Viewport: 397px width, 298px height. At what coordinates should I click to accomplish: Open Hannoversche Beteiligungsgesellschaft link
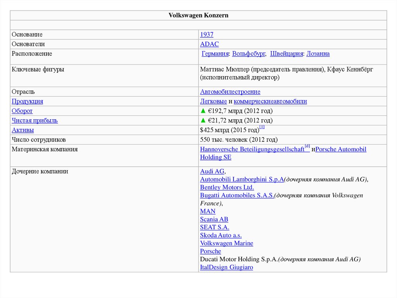tap(252, 149)
